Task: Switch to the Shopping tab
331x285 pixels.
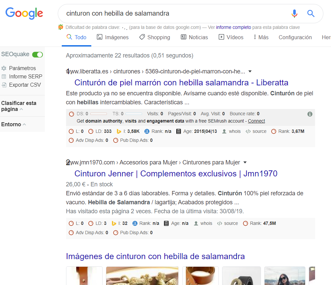Action: click(x=154, y=38)
